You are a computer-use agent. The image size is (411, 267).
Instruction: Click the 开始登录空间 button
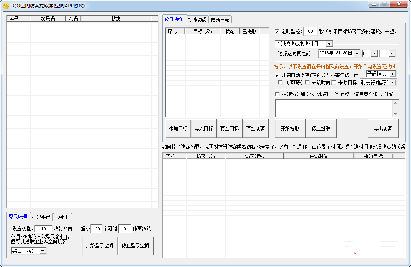(x=100, y=246)
